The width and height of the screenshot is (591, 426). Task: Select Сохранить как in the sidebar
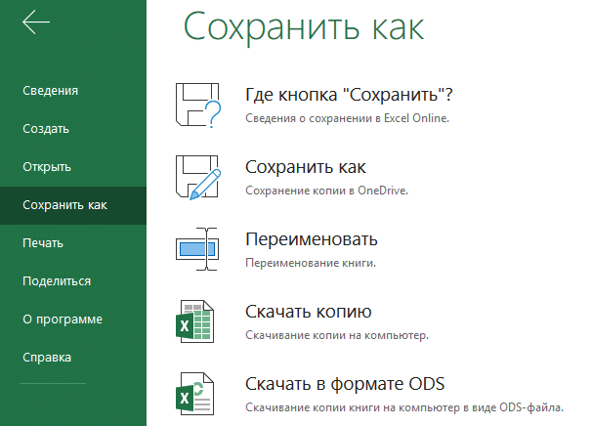click(73, 205)
